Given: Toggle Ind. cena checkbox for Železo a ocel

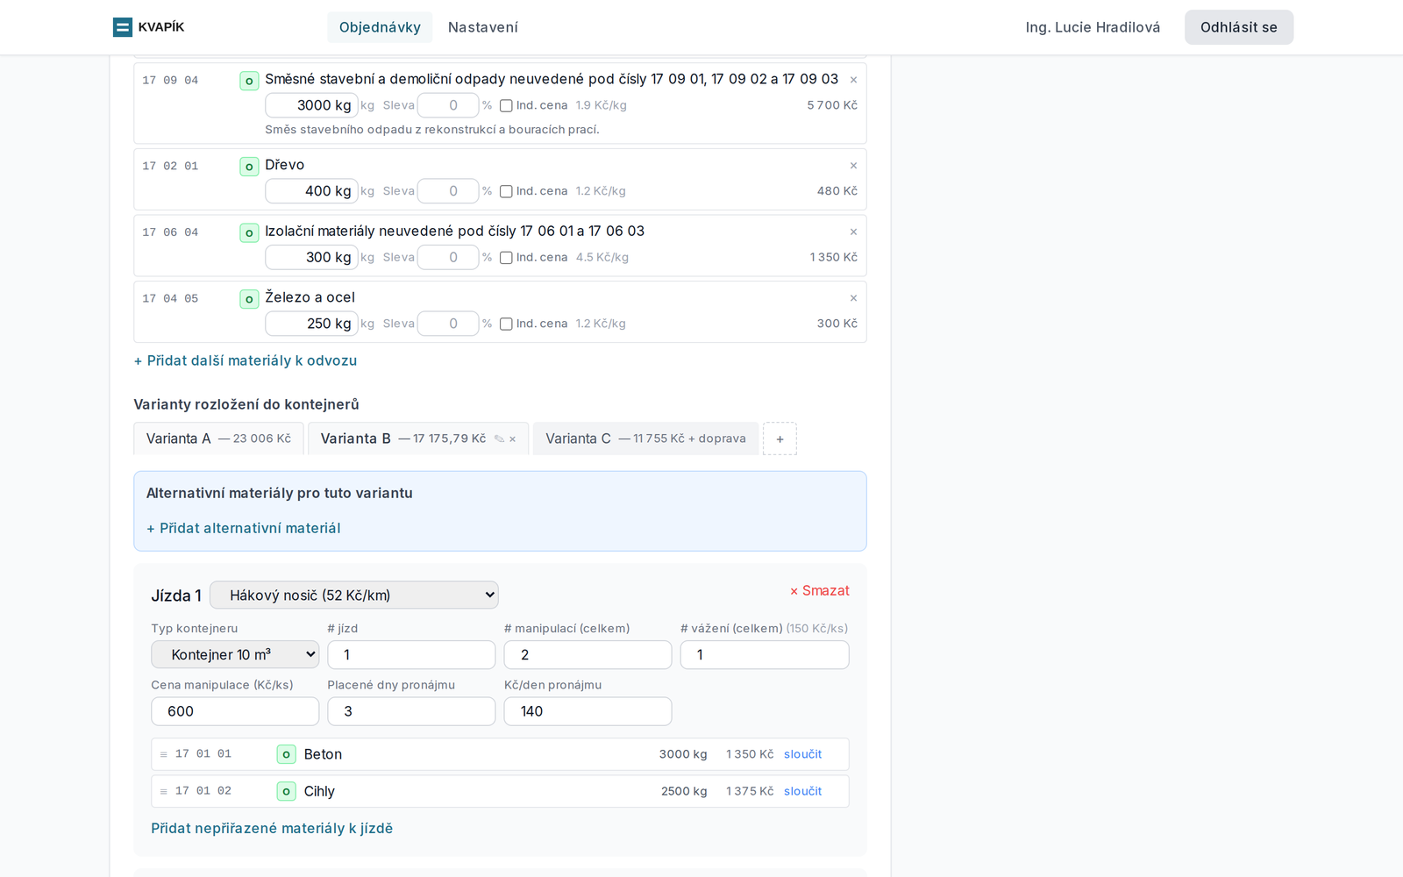Looking at the screenshot, I should (x=506, y=324).
